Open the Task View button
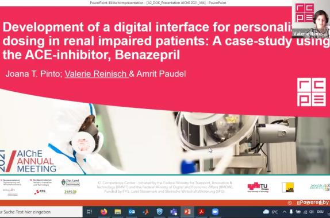Image resolution: width=330 pixels, height=218 pixels. pos(90,212)
